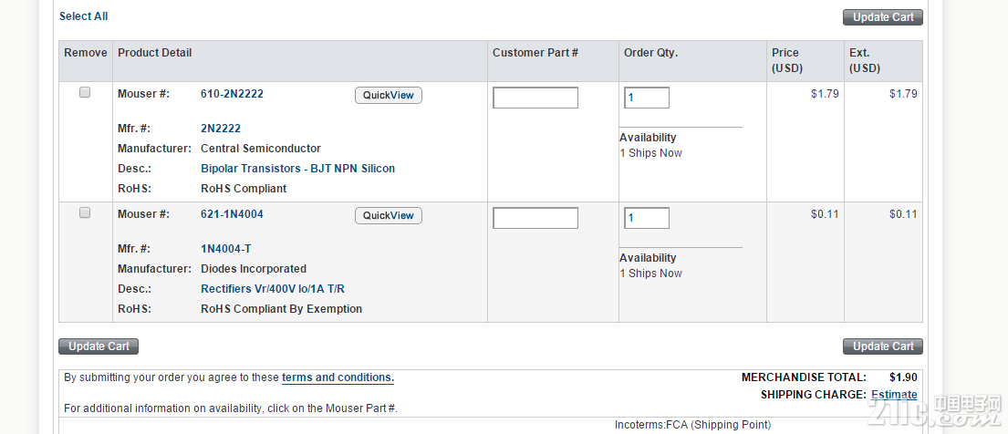Check the Remove box for 621-1N4004
The width and height of the screenshot is (1008, 434).
point(85,212)
